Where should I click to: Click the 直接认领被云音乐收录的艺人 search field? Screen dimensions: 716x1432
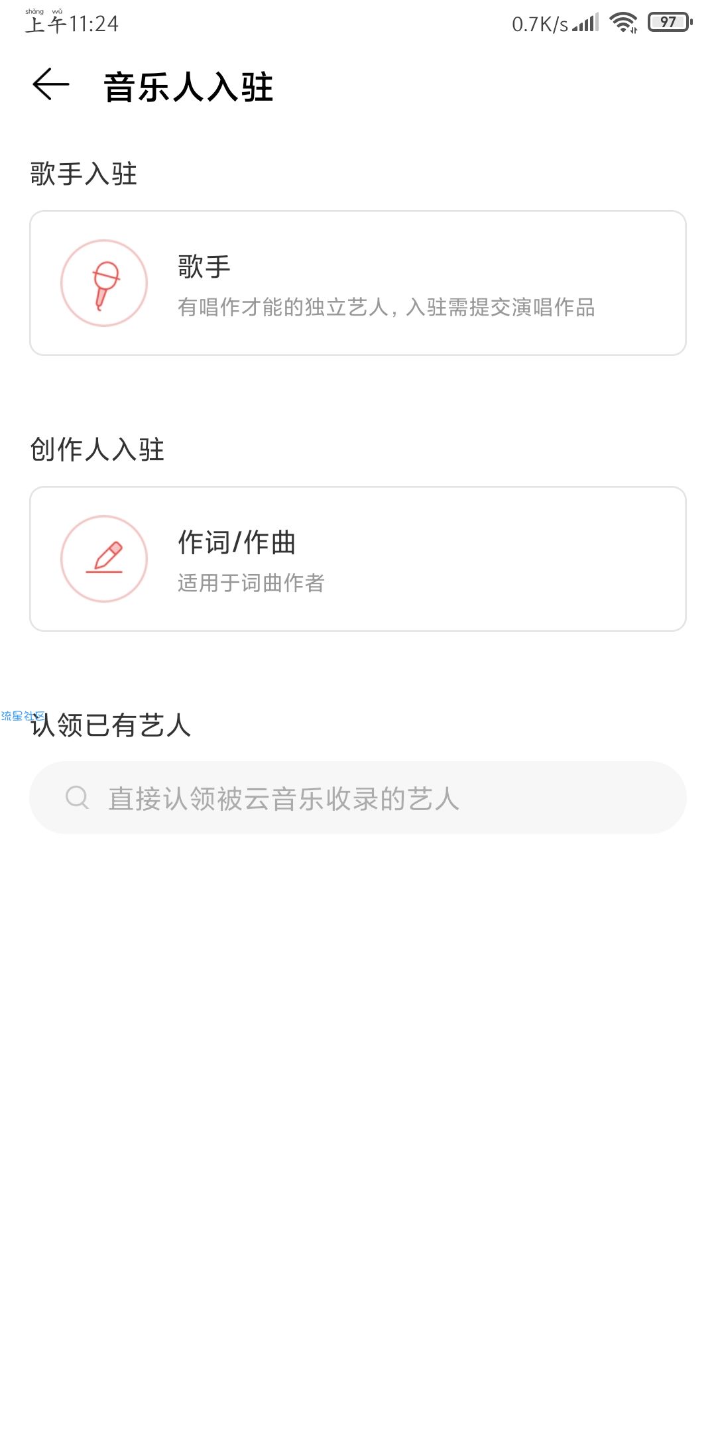tap(358, 798)
